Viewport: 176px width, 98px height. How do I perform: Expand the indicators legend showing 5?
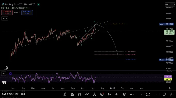pyautogui.click(x=5, y=19)
